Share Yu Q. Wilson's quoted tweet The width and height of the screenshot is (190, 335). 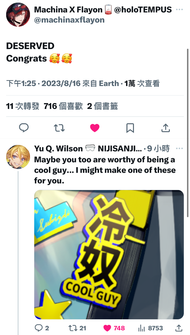point(179,328)
